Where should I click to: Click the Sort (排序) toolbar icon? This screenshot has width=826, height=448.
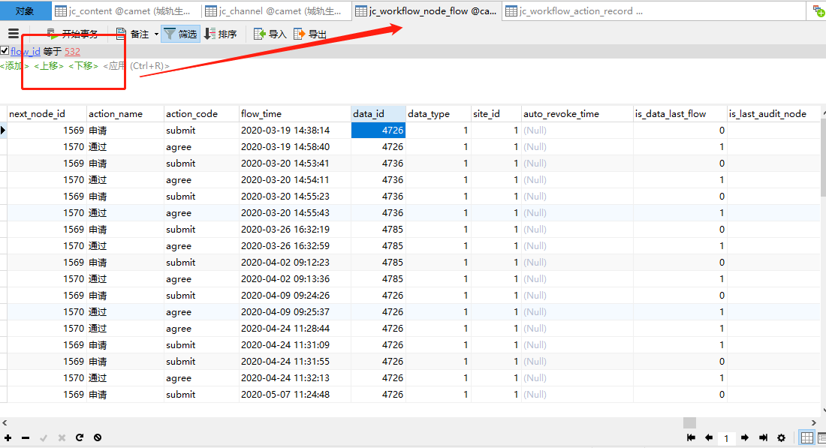(x=220, y=34)
